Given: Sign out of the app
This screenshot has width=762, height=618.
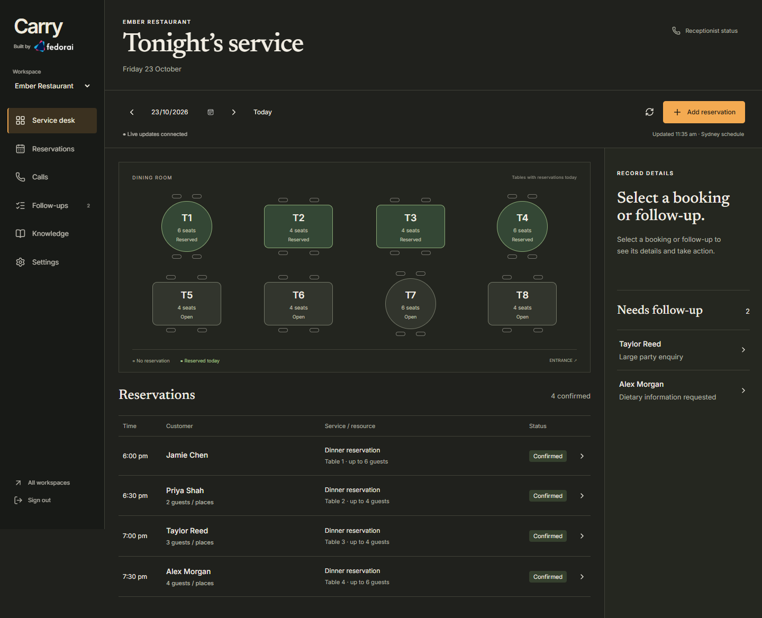Looking at the screenshot, I should click(x=33, y=501).
